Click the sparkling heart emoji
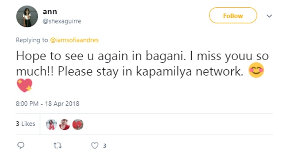The image size is (287, 160). (24, 86)
